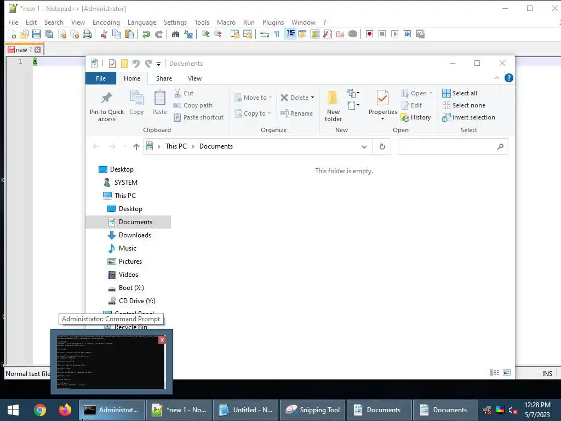
Task: Close the new 1 tab in Notepad++
Action: 38,50
